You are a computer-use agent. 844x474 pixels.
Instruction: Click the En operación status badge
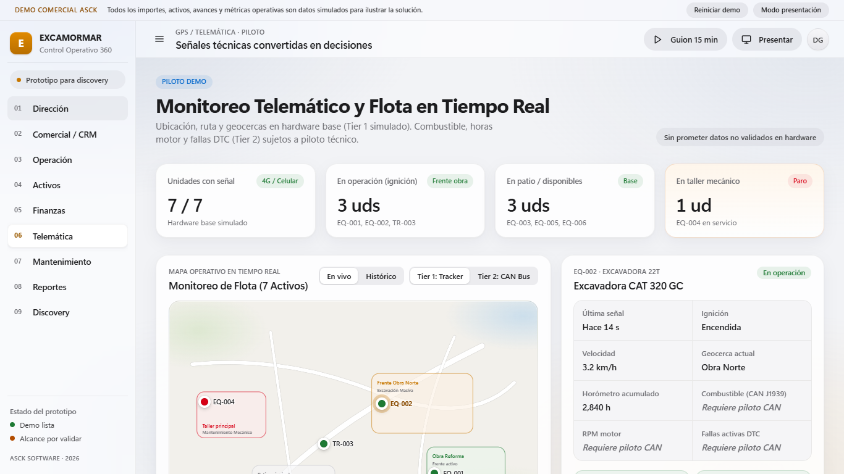(x=784, y=273)
